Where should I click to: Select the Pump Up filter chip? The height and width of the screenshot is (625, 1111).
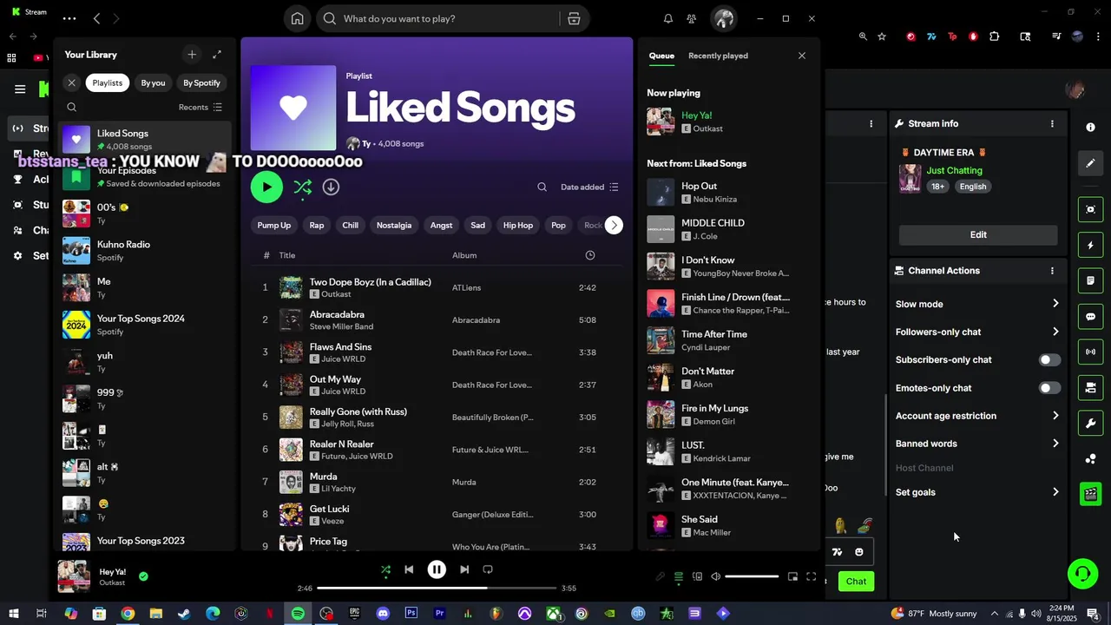[x=274, y=225]
